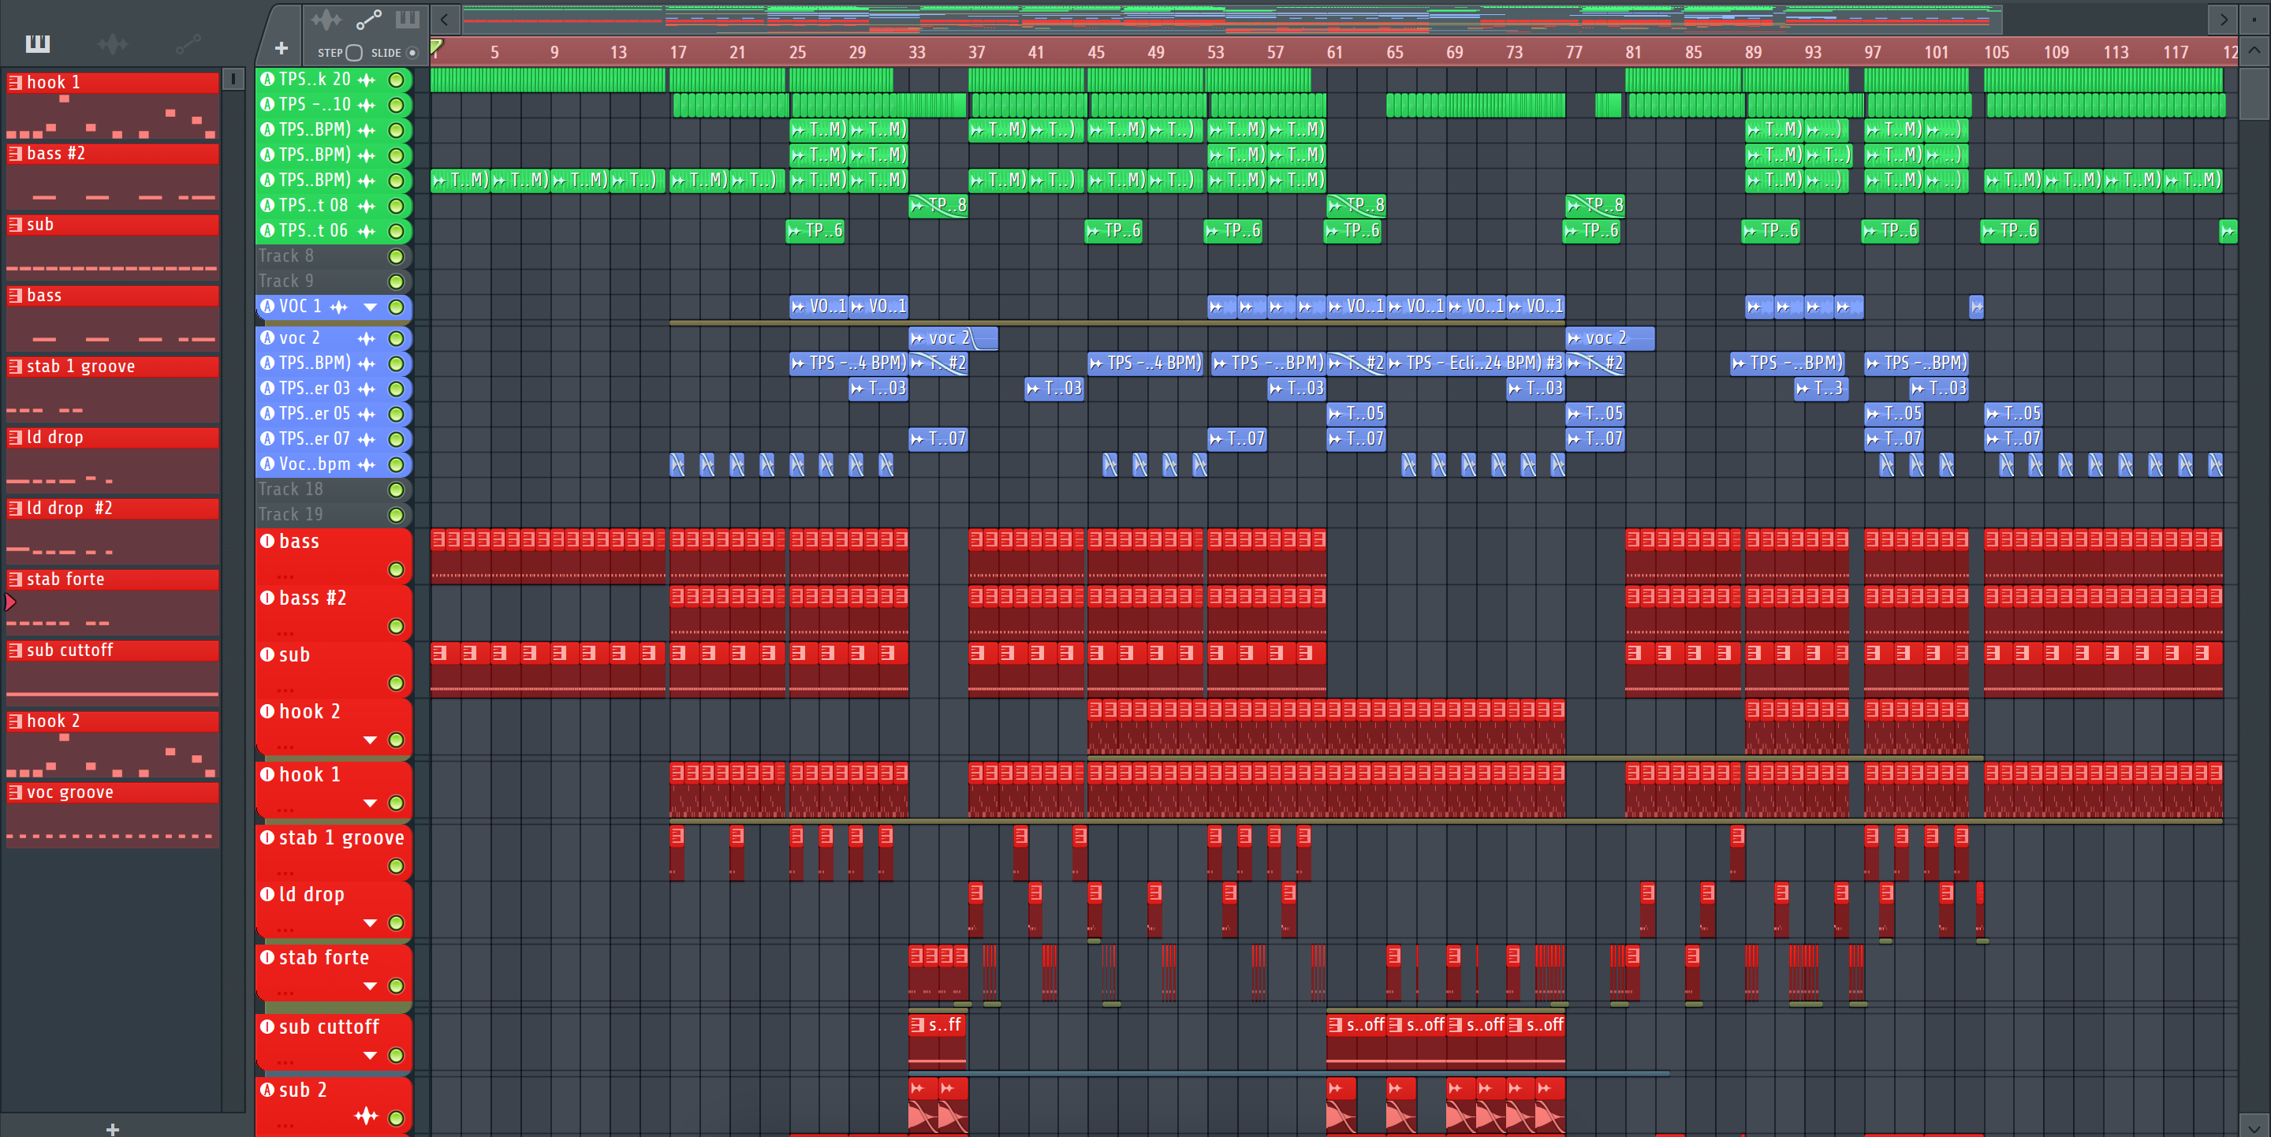
Task: Click audio type icon of VOC 1 track
Action: coord(267,307)
